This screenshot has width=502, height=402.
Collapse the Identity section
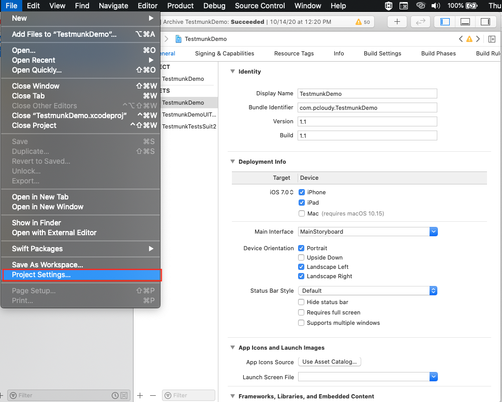[x=233, y=71]
